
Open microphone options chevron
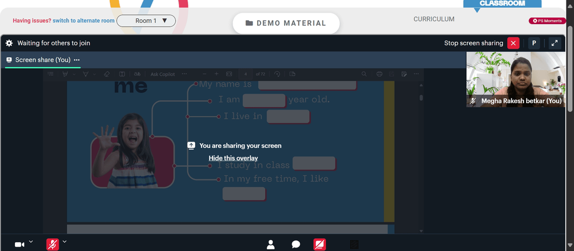tap(65, 241)
